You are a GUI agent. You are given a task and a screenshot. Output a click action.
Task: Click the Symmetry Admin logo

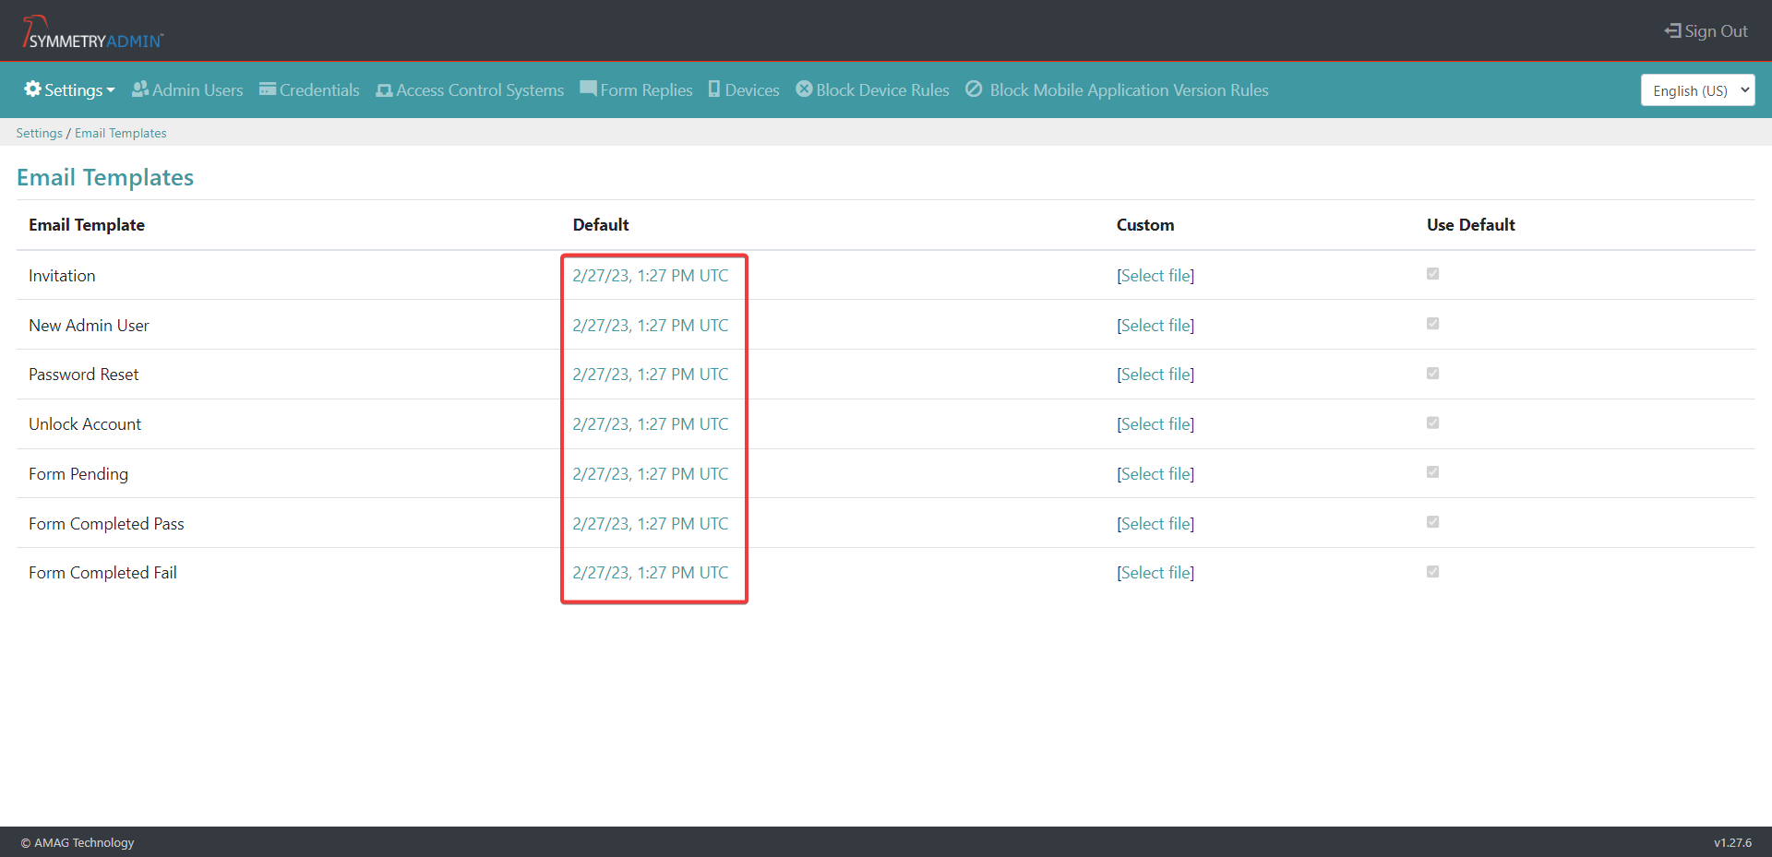pos(92,32)
